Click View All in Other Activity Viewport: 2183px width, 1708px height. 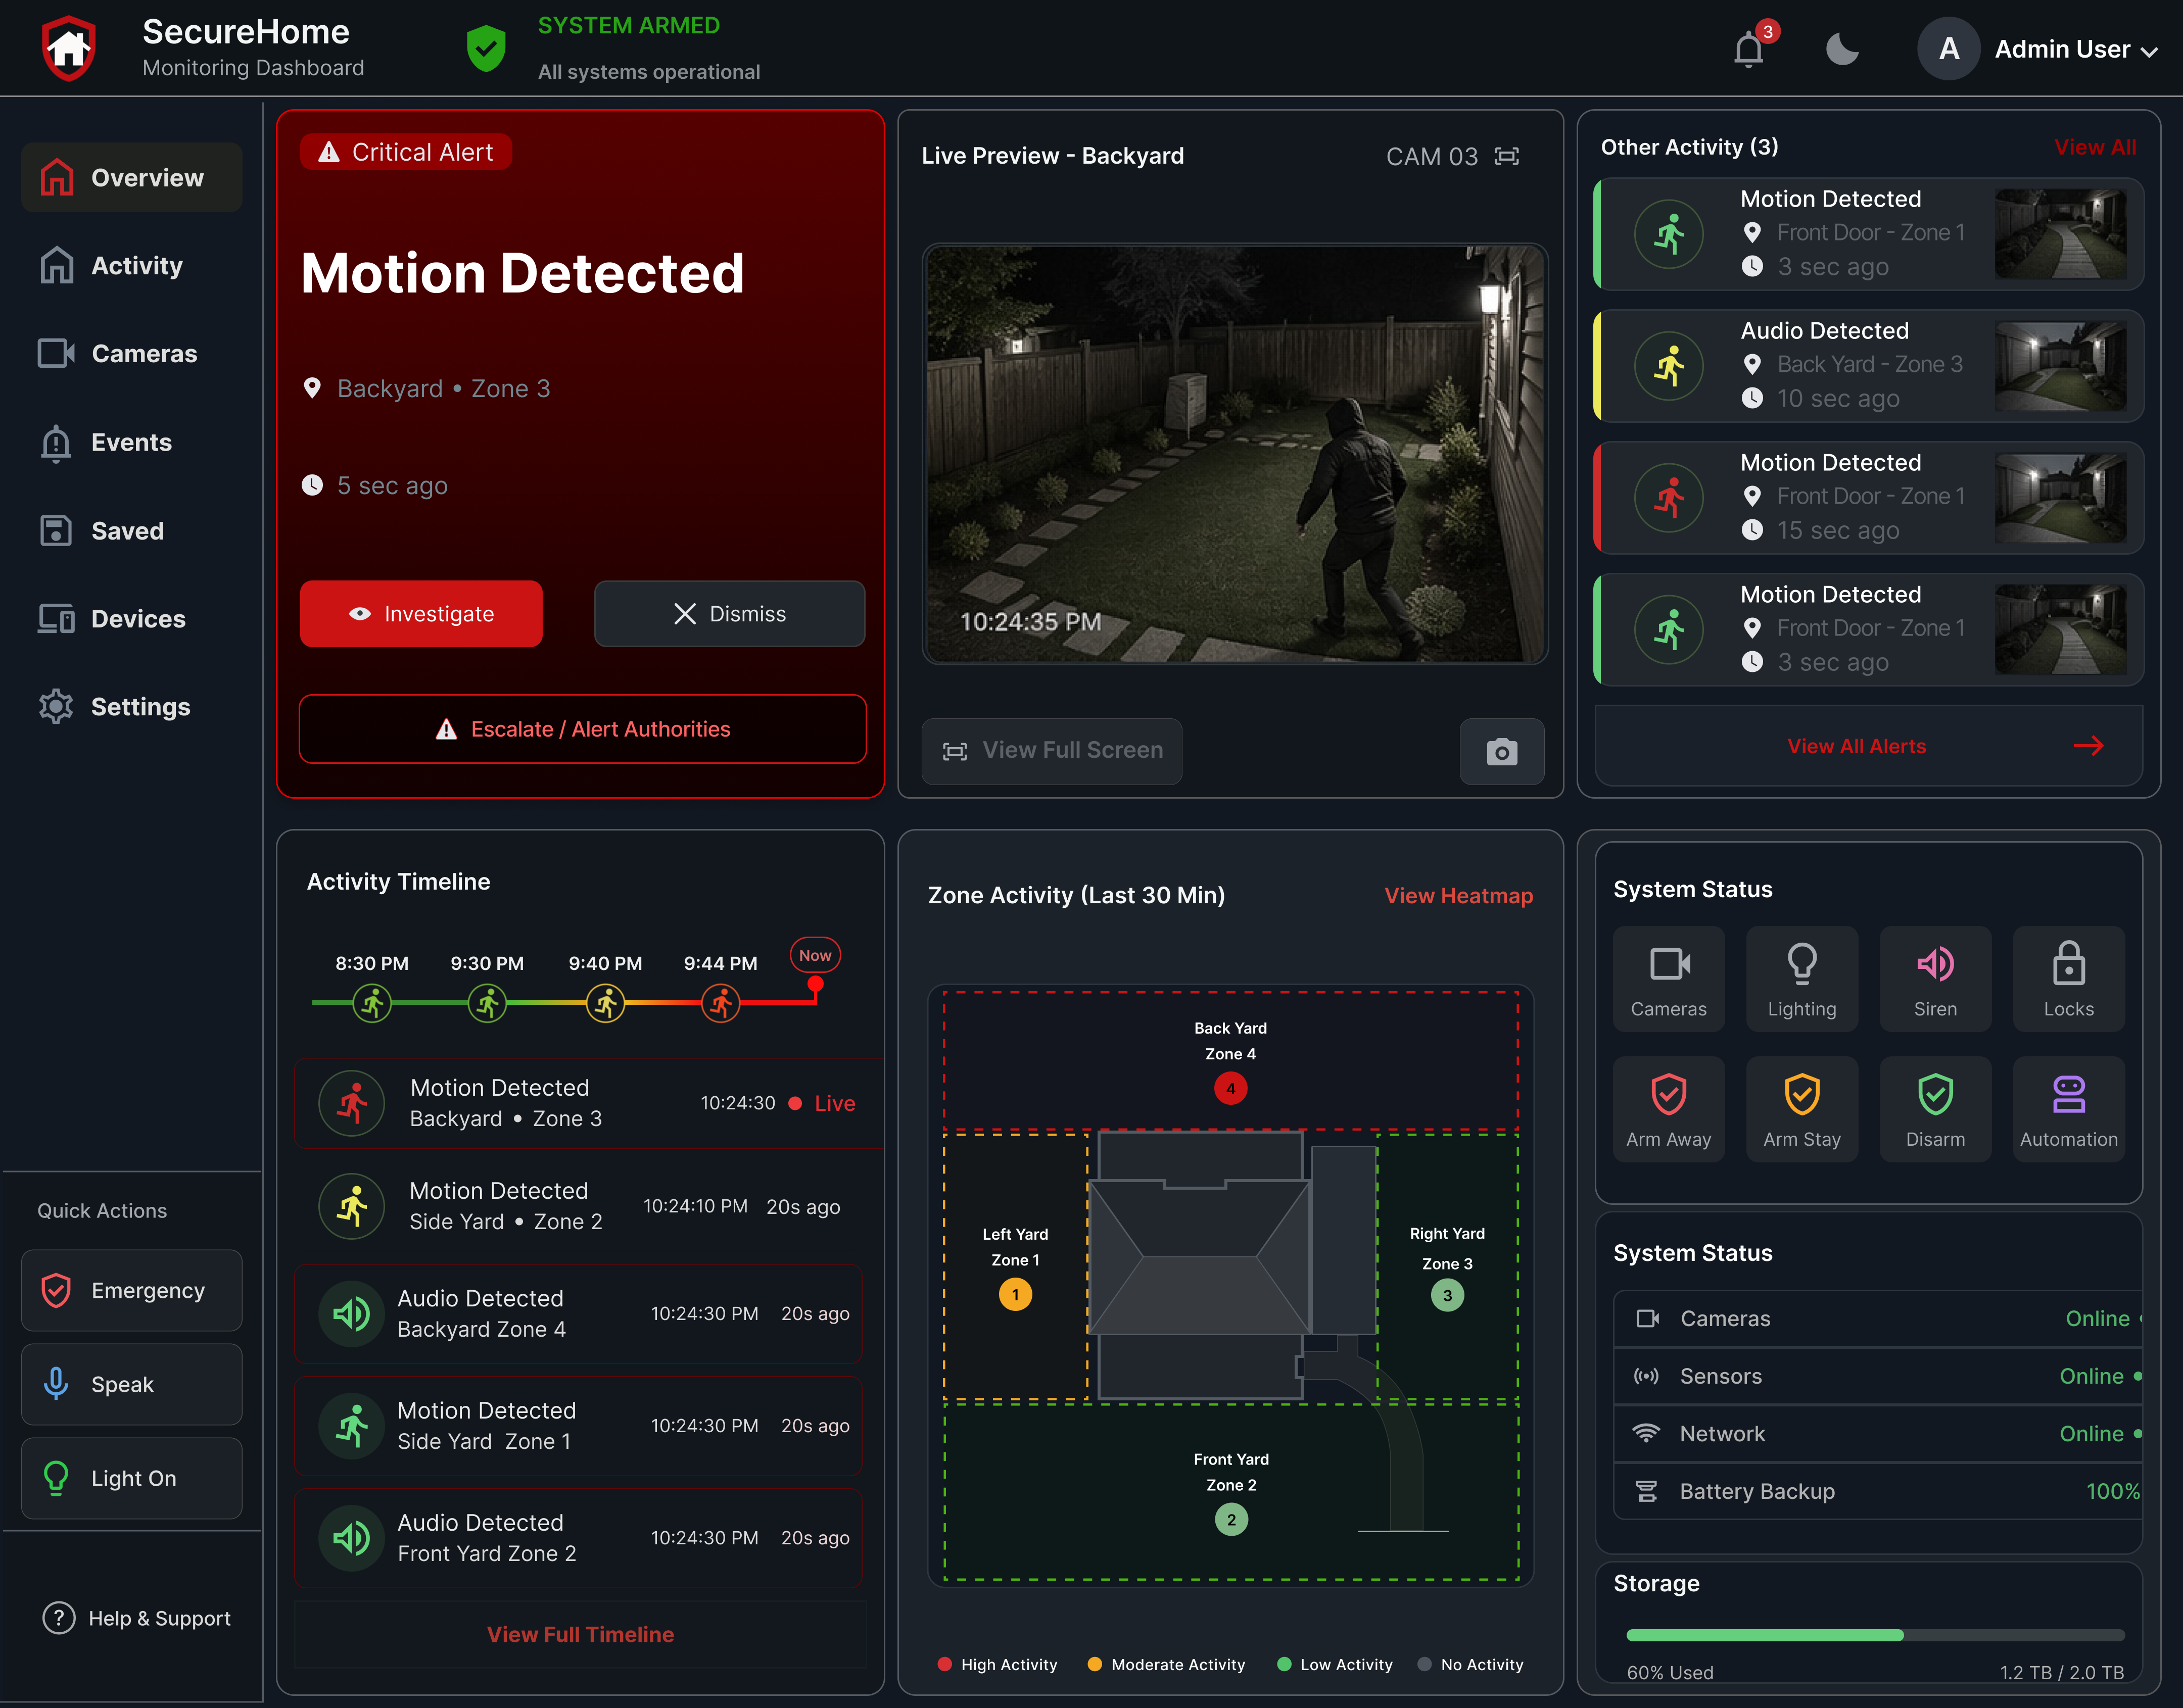click(x=2095, y=148)
